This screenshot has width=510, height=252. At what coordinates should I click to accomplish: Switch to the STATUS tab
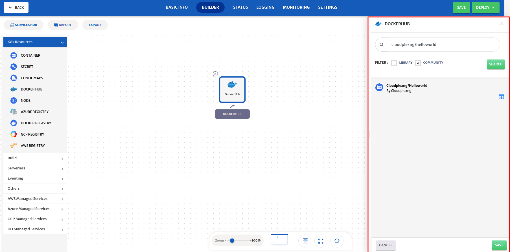(240, 7)
